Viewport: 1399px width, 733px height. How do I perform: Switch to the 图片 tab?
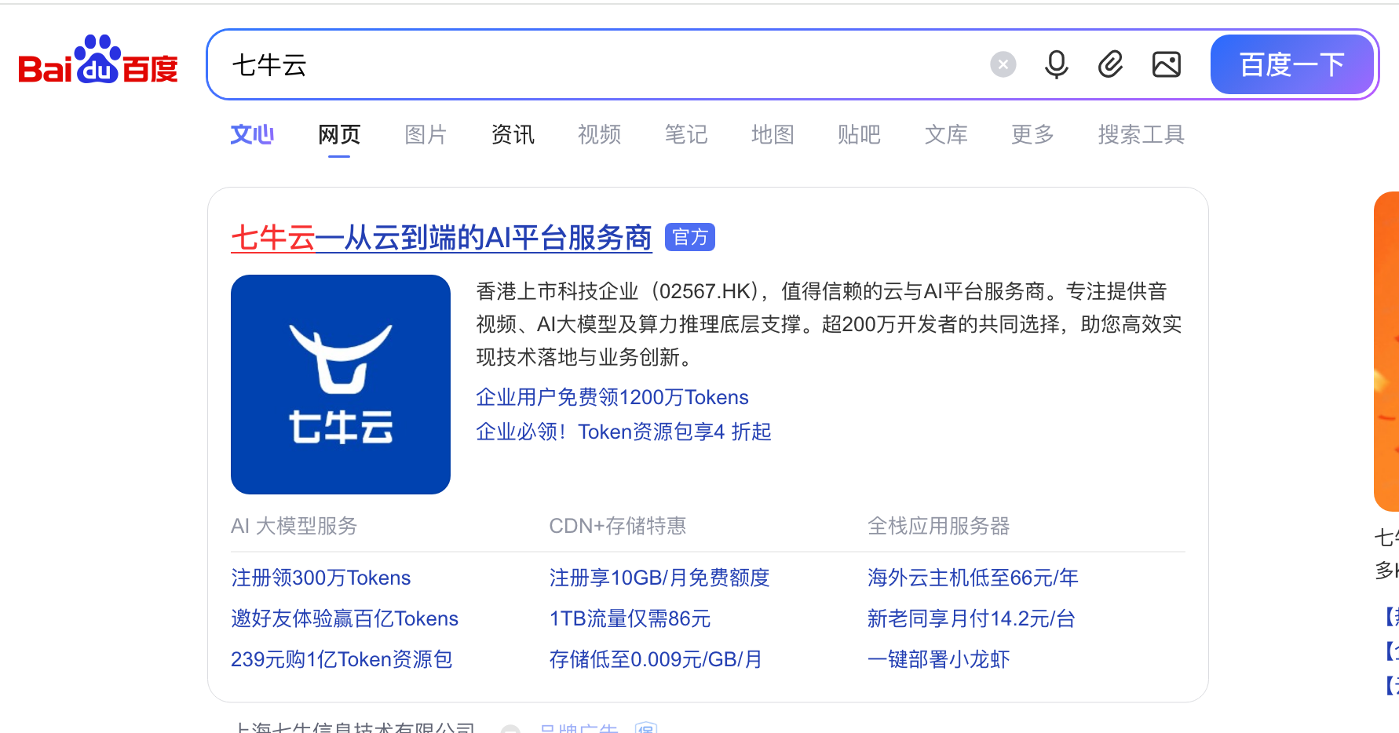coord(426,134)
